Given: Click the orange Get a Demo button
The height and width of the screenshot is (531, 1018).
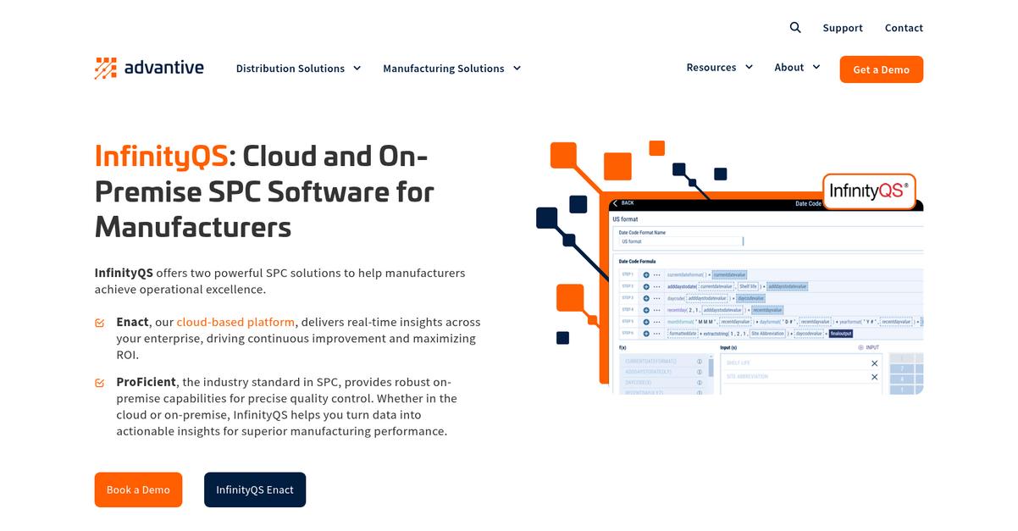Looking at the screenshot, I should pos(881,69).
